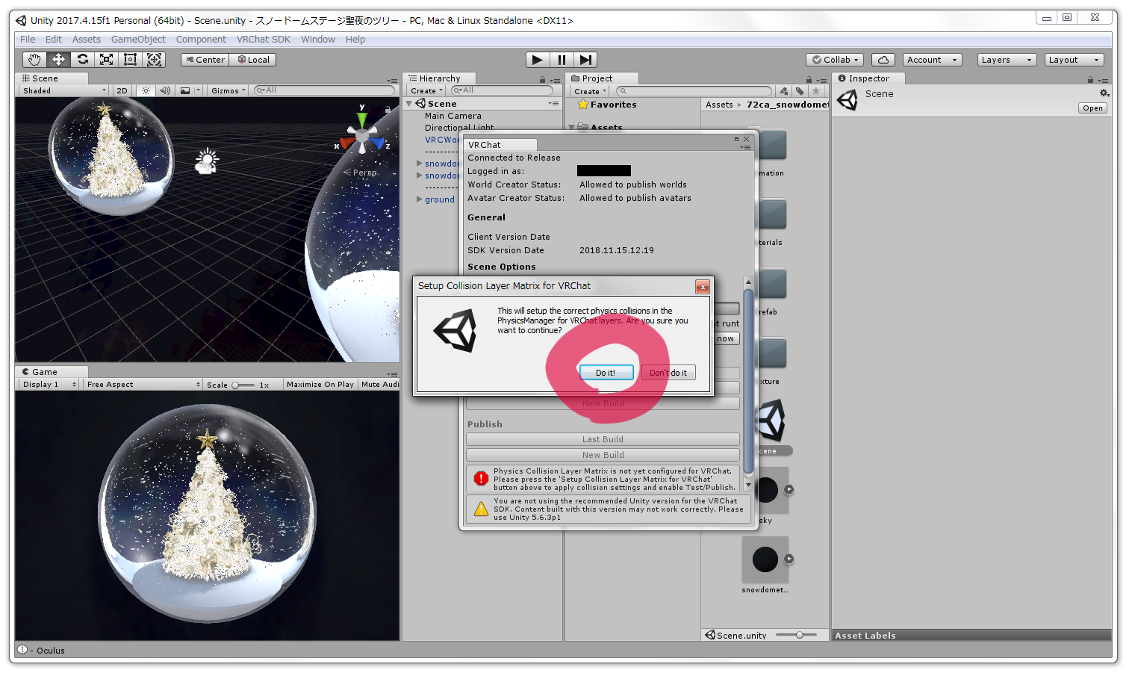The height and width of the screenshot is (676, 1132).
Task: Click the Directional Light gizmo in Scene
Action: click(207, 161)
